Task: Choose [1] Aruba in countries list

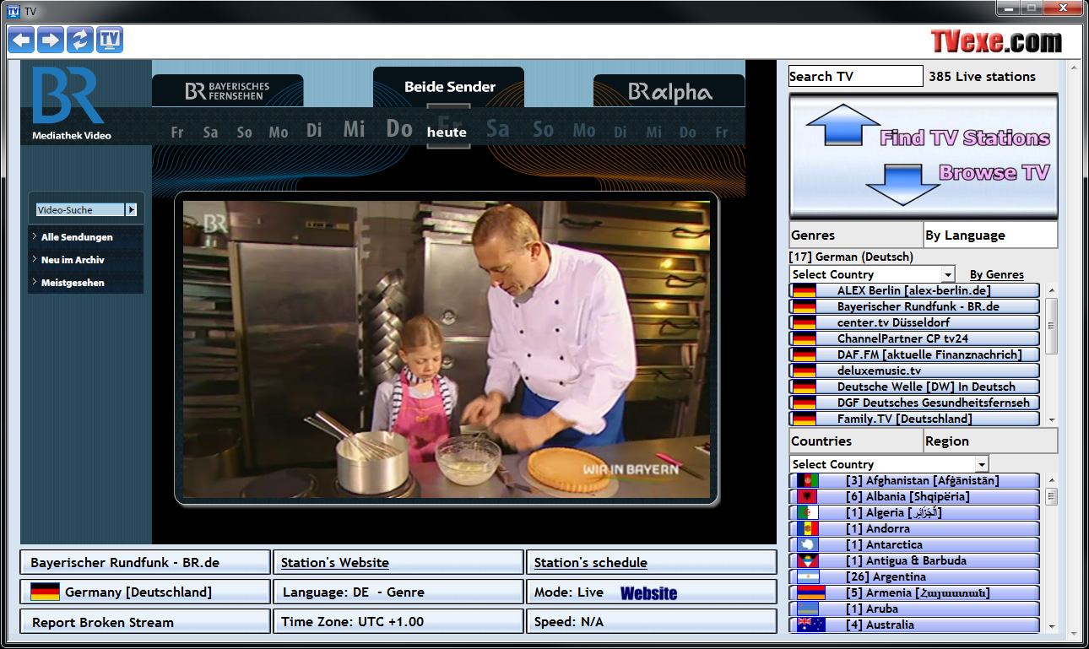Action: 914,608
